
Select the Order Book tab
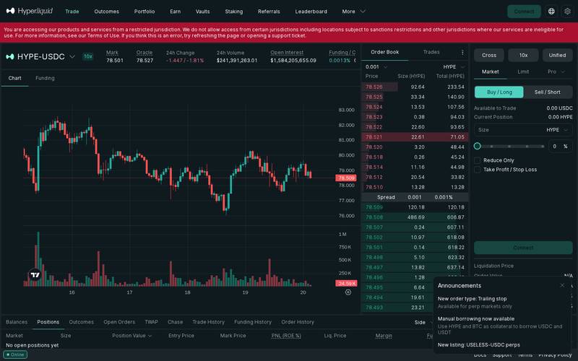(x=384, y=52)
